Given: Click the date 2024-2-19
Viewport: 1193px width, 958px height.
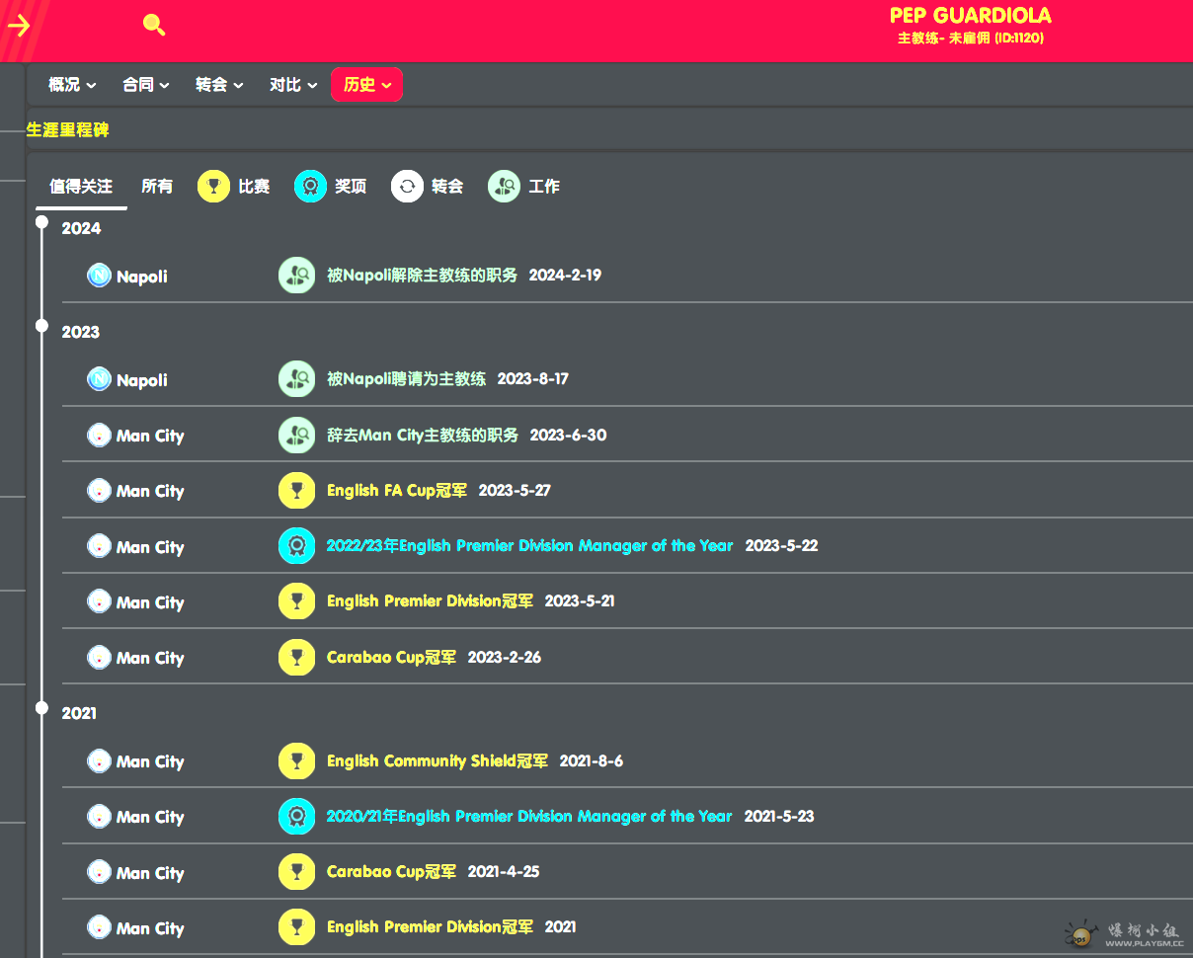Looking at the screenshot, I should point(565,276).
